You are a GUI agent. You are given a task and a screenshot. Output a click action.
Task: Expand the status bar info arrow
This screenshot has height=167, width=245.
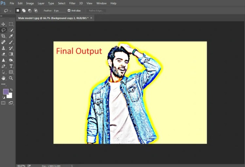[72, 166]
